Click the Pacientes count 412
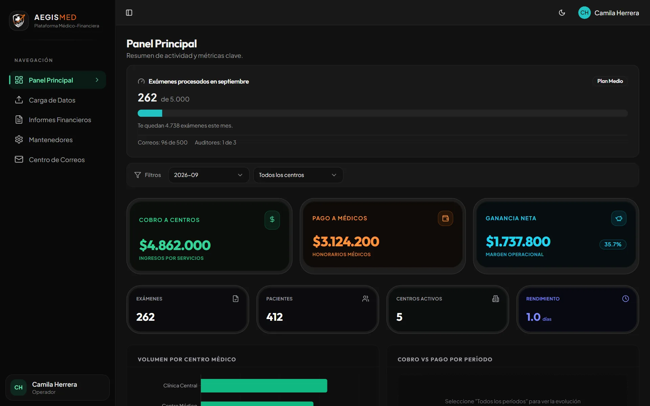This screenshot has height=406, width=650. 275,317
